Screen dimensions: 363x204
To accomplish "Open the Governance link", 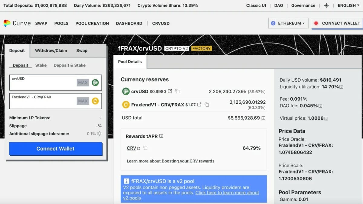I will (303, 5).
